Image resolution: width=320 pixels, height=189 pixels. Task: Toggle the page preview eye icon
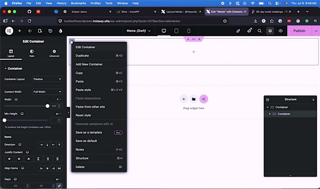coord(281,31)
